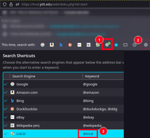Uncheck the Google search engine row

pyautogui.click(x=6, y=84)
